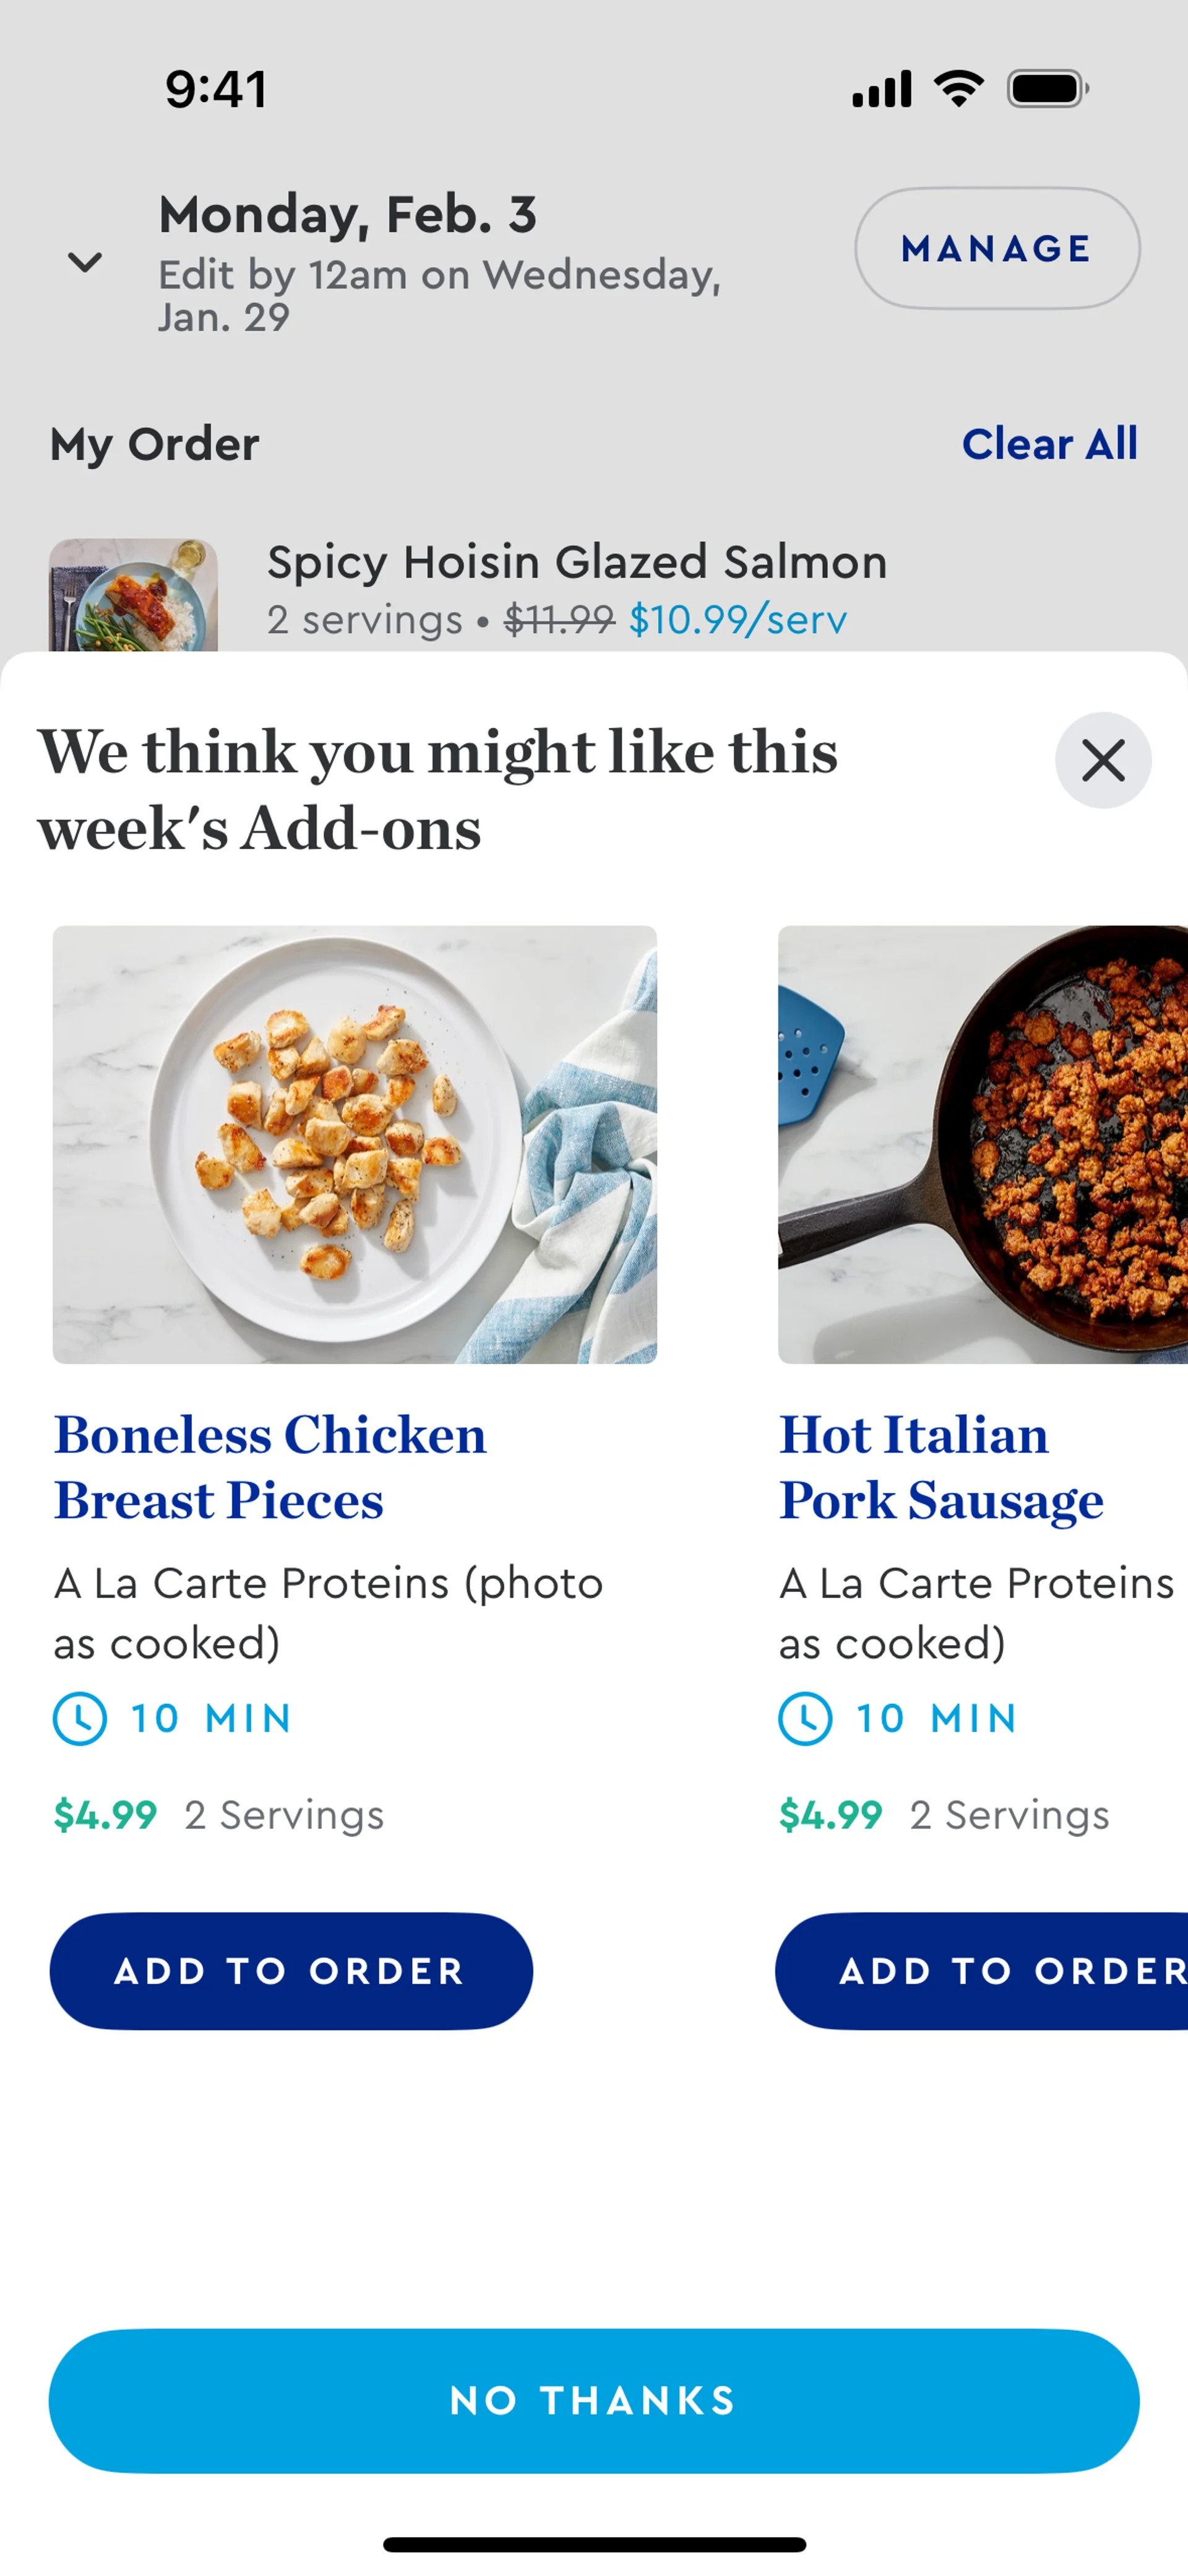Image resolution: width=1188 pixels, height=2576 pixels.
Task: Tap the clock icon under pork sausage
Action: (805, 1718)
